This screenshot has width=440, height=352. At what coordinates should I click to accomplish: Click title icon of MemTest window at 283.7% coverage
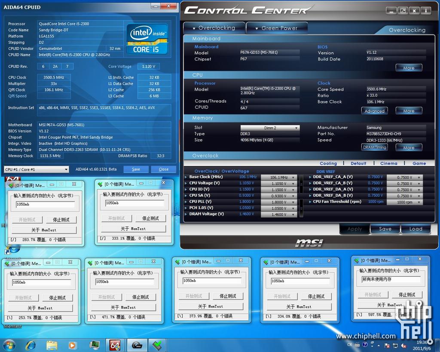[x=11, y=185]
